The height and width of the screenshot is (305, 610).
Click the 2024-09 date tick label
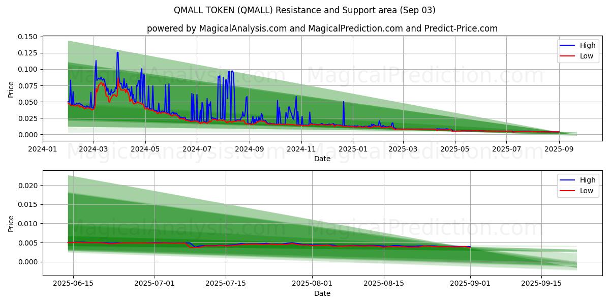(x=249, y=149)
